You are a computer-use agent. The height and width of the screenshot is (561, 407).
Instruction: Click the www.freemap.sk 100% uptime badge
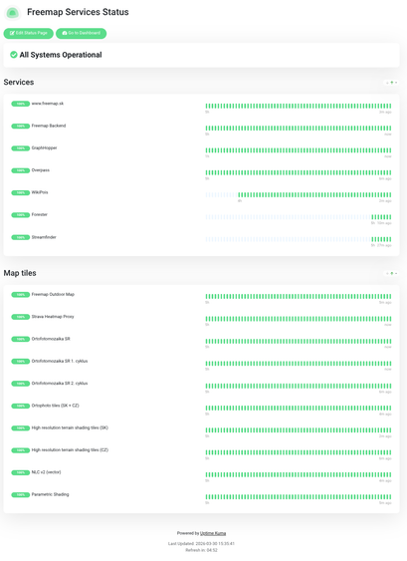coord(20,104)
